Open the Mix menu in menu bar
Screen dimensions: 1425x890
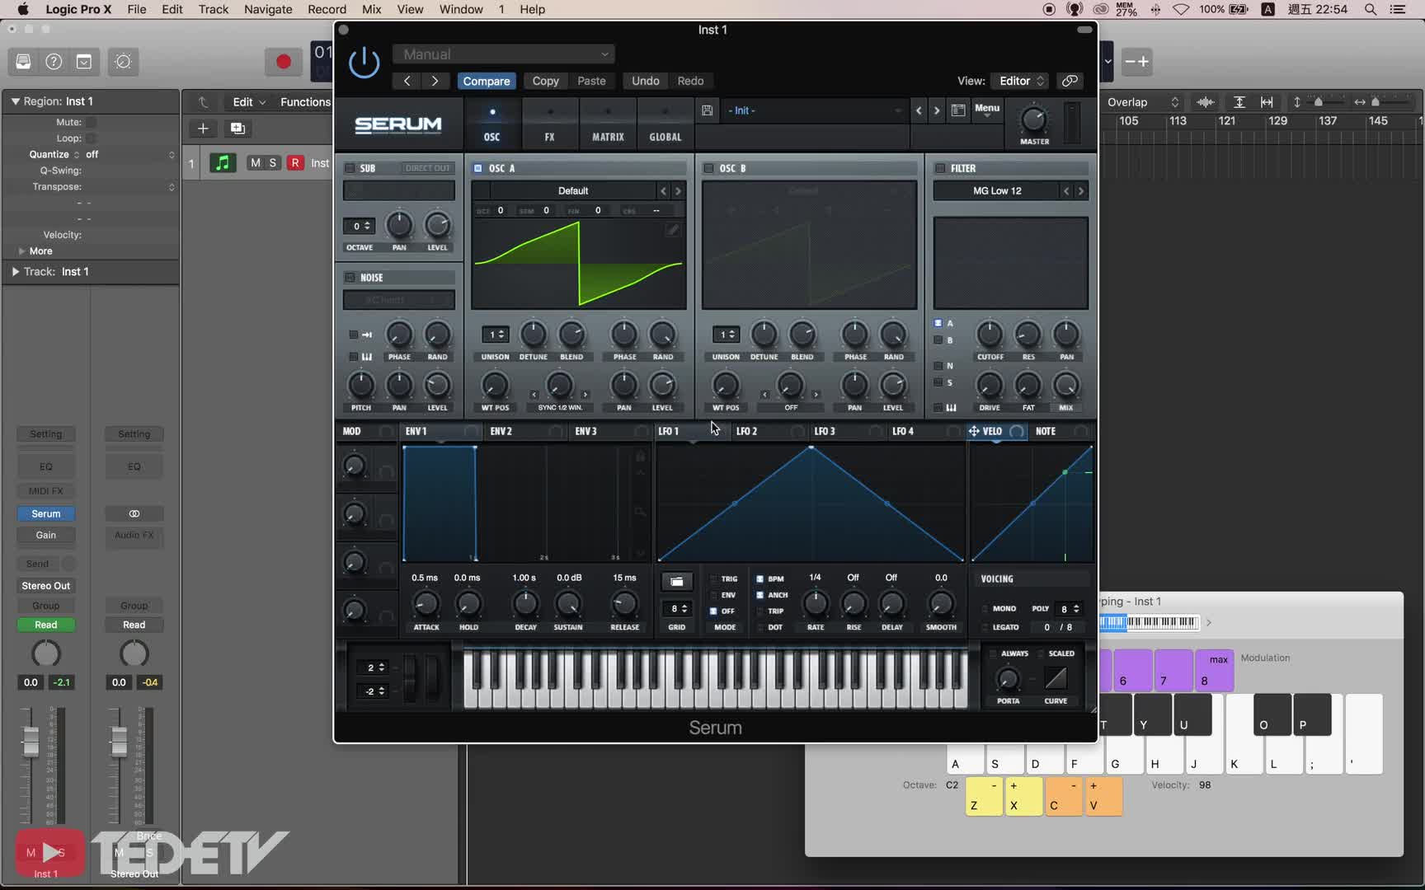(x=371, y=9)
